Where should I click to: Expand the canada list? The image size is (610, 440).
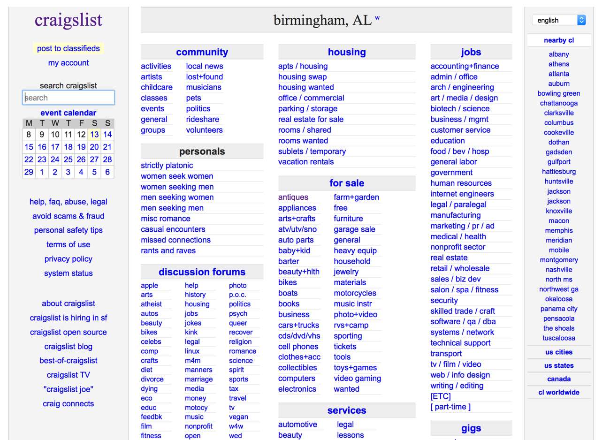click(x=559, y=379)
